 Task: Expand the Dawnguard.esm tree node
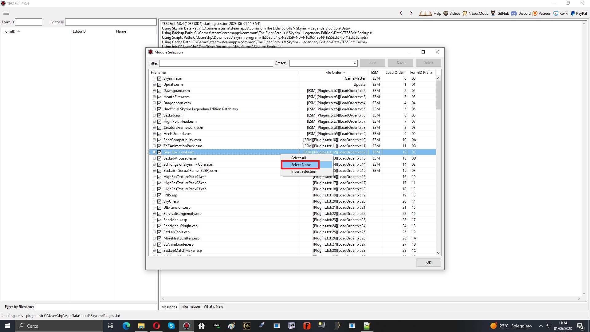coord(154,91)
